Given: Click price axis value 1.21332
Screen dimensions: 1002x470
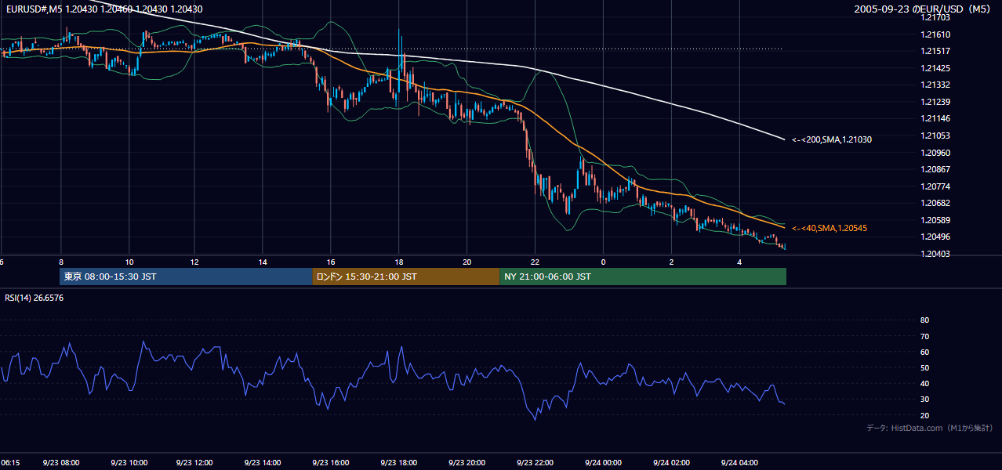Looking at the screenshot, I should pos(936,85).
